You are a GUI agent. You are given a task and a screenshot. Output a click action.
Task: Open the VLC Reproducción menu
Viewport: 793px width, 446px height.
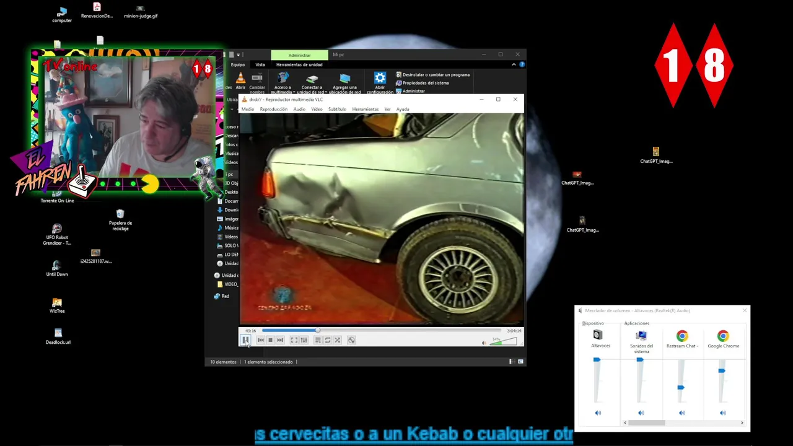tap(274, 109)
